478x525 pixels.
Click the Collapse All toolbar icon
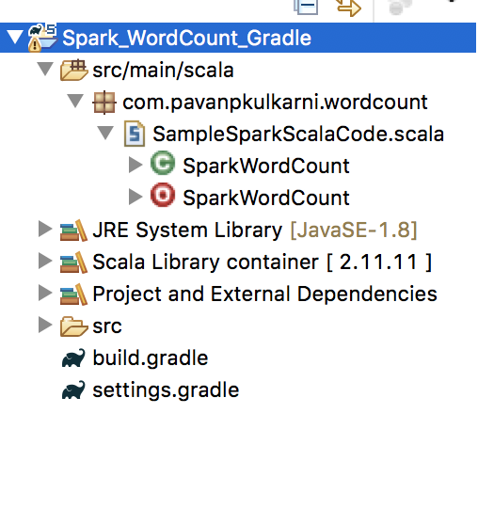tap(306, 7)
